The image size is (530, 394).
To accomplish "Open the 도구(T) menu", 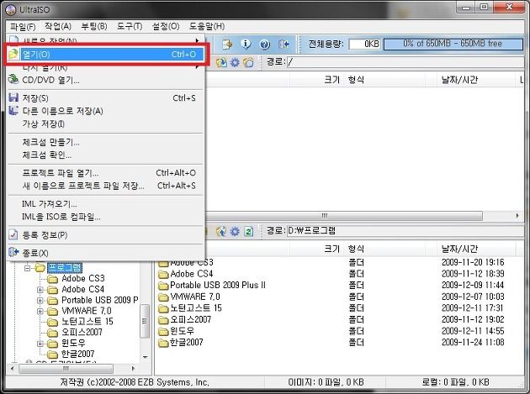I will [x=130, y=26].
